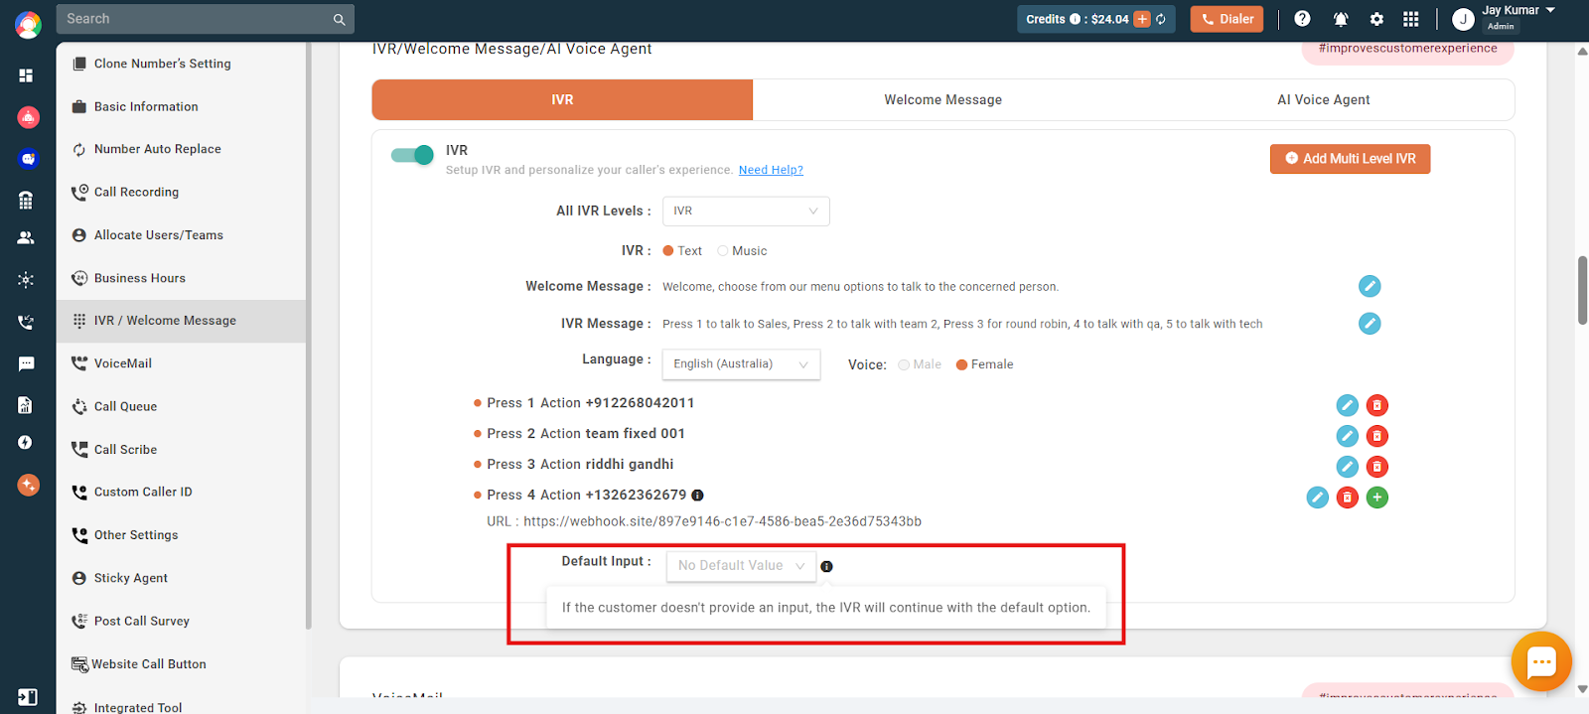Open Website Call Button menu item
The image size is (1589, 714).
181,664
